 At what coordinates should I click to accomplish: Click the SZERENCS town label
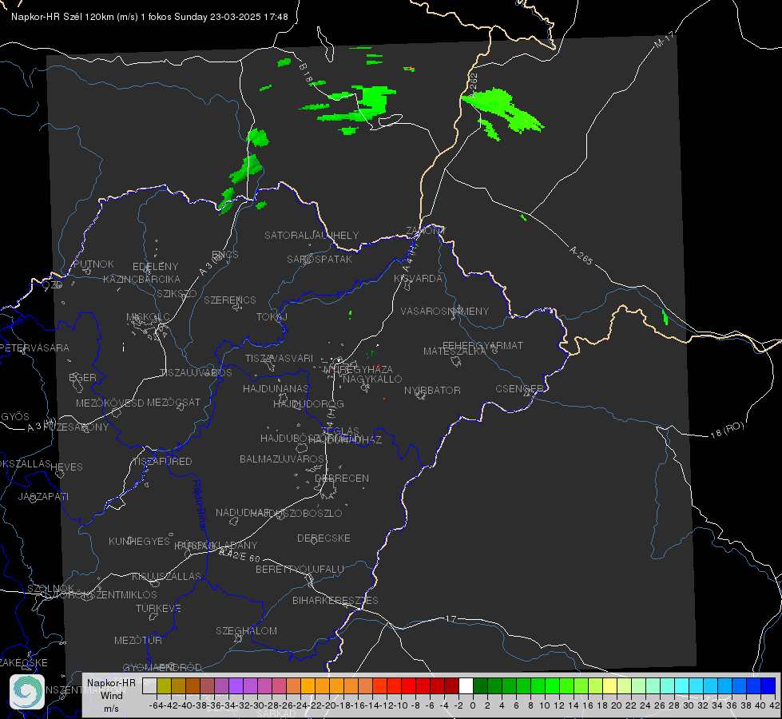[230, 300]
